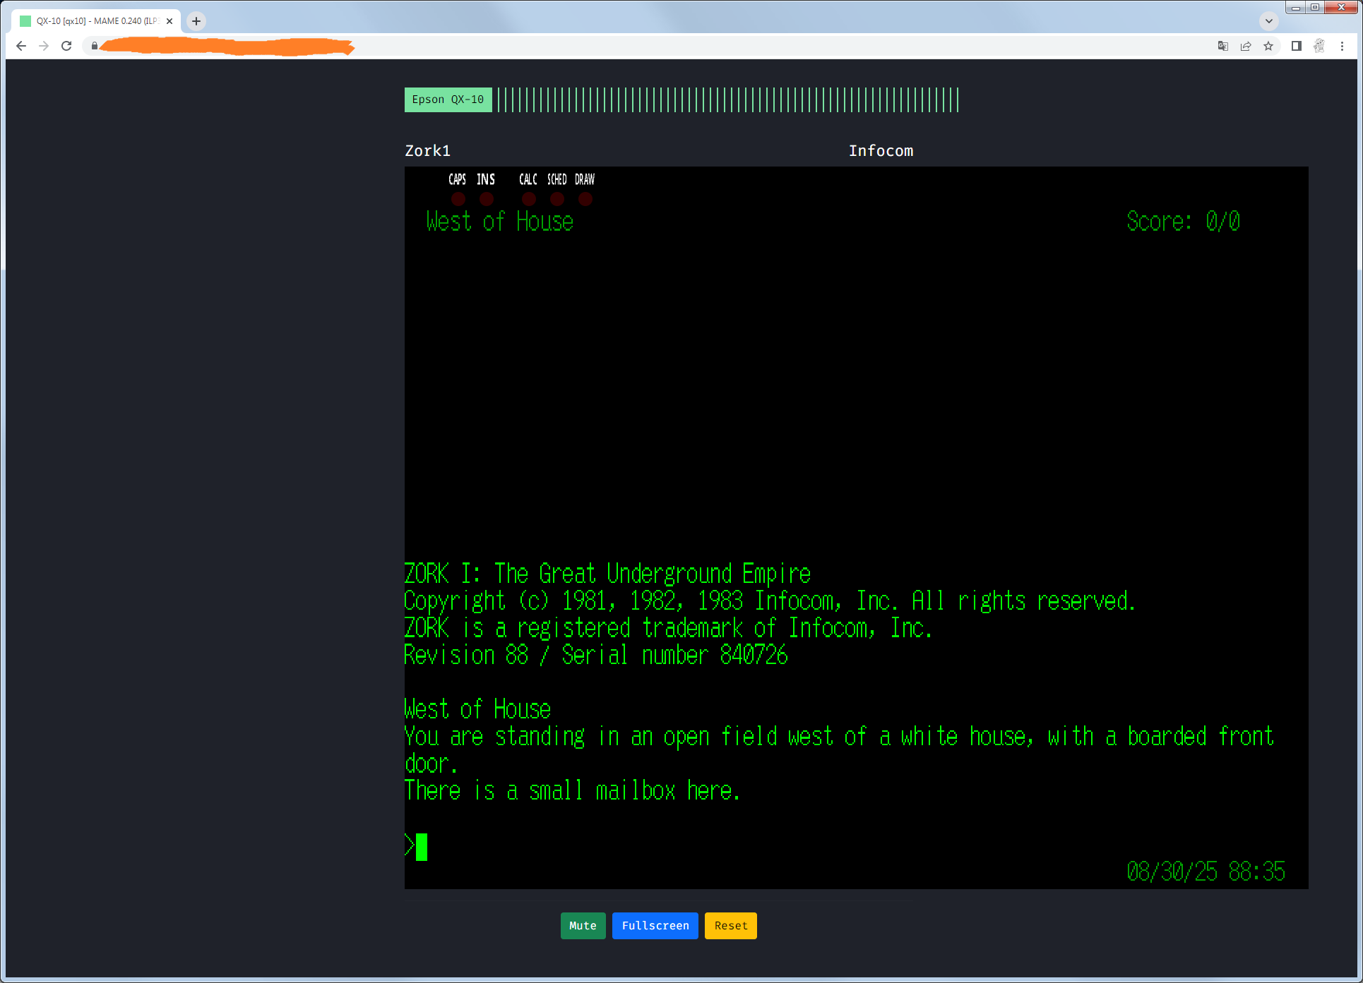Image resolution: width=1363 pixels, height=983 pixels.
Task: Click the translate page icon
Action: click(1222, 46)
